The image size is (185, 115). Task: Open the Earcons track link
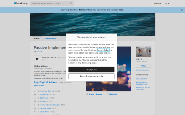(43, 102)
